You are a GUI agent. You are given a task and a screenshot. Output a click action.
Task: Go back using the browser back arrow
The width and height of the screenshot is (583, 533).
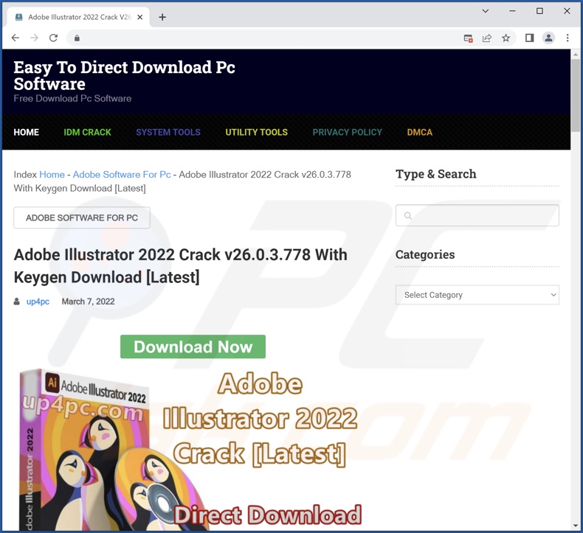coord(15,38)
